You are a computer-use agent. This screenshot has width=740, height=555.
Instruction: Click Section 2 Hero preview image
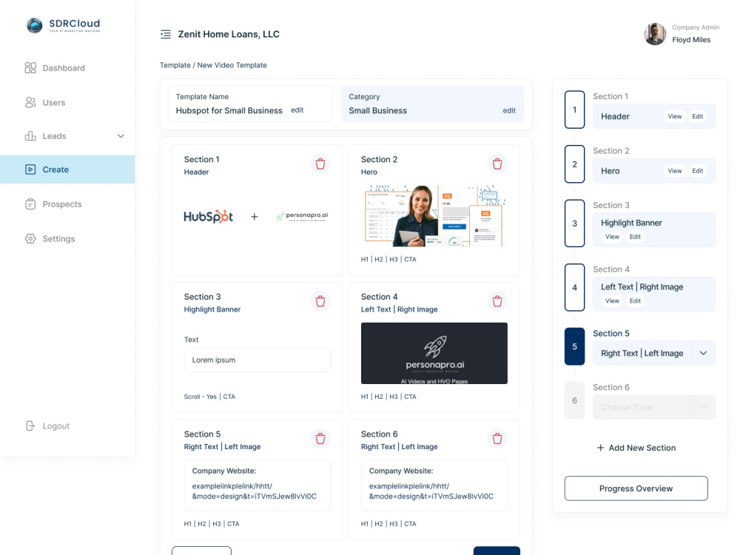[x=434, y=215]
